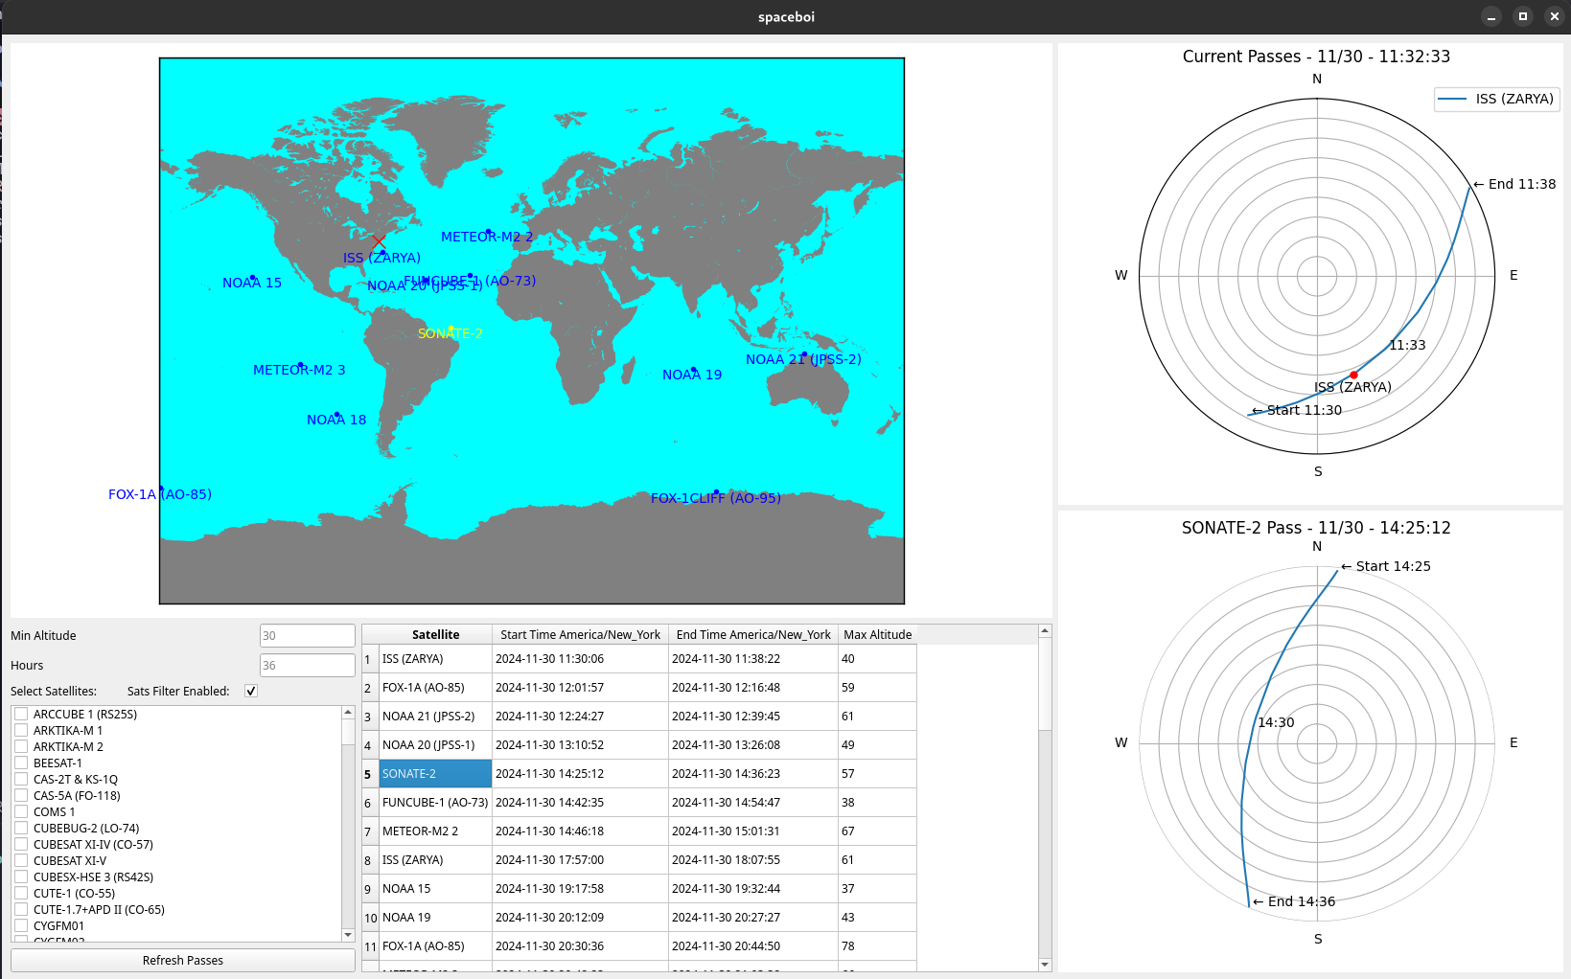The image size is (1571, 979).
Task: Click the passes table scrollbar handle
Action: [x=1045, y=685]
